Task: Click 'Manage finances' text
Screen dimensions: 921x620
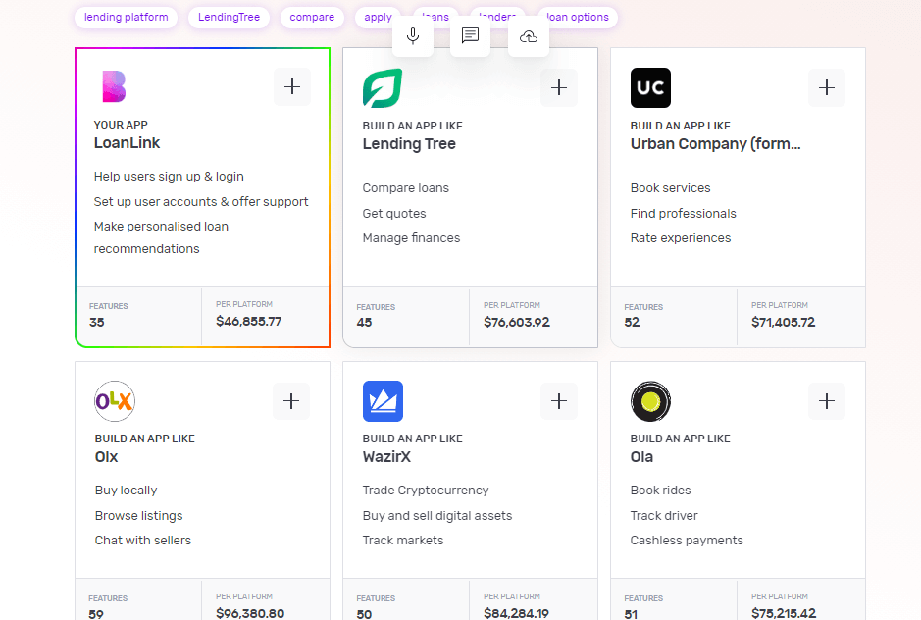Action: [411, 238]
